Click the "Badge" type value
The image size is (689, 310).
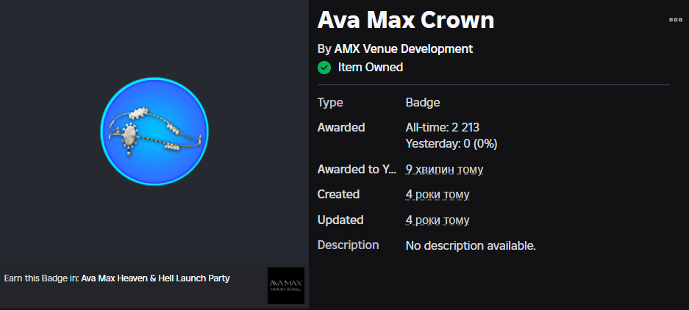pyautogui.click(x=423, y=103)
